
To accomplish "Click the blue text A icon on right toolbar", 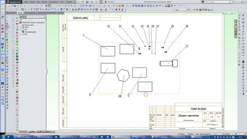I will 243,26.
